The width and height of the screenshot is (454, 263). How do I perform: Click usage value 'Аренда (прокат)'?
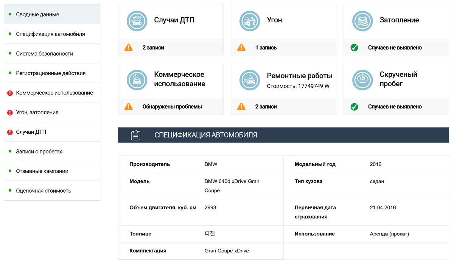pos(389,234)
